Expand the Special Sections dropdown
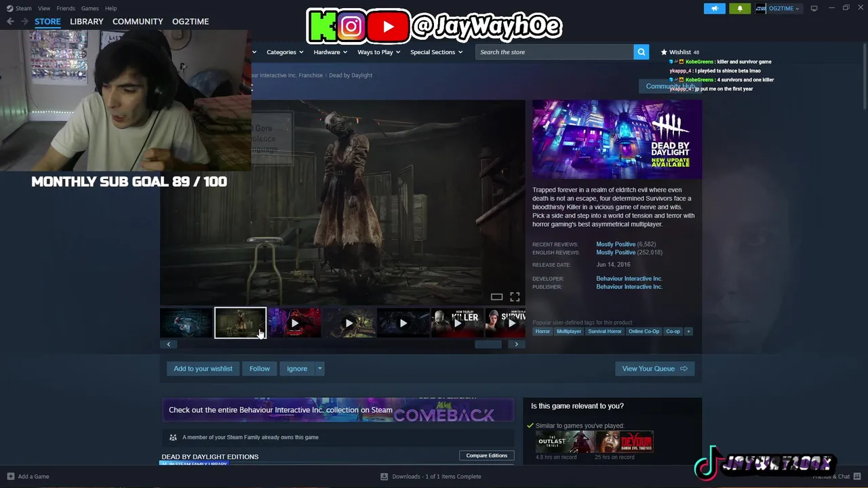The image size is (868, 488). pos(436,52)
